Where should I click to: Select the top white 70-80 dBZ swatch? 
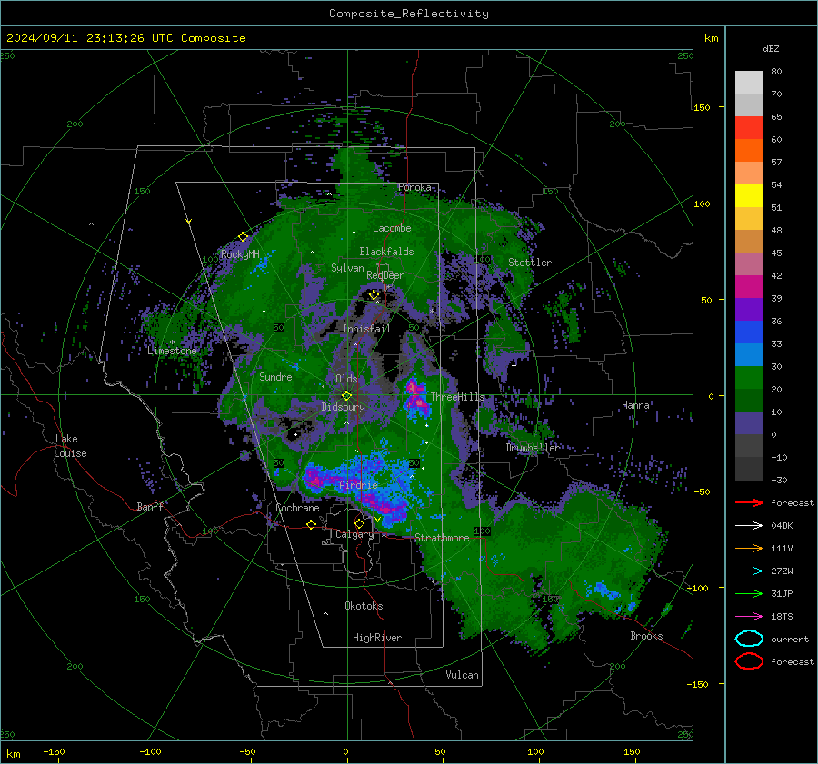click(749, 83)
